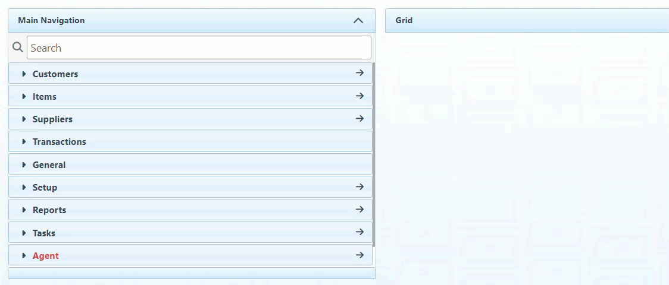Click the navigation list vertical scrollbar
Image resolution: width=669 pixels, height=285 pixels.
[x=373, y=154]
